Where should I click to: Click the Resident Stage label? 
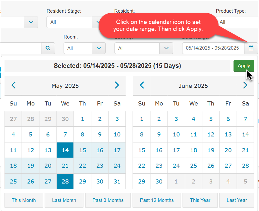click(64, 11)
